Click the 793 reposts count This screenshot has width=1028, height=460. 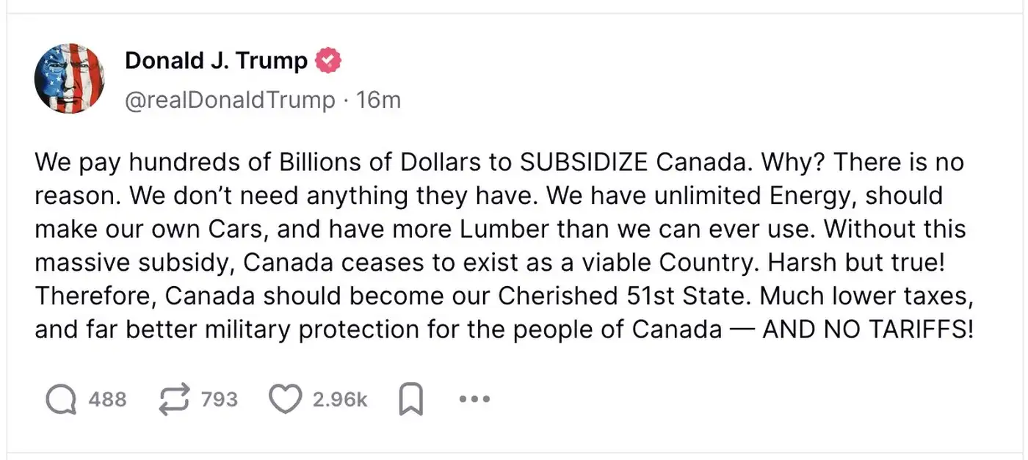[219, 400]
